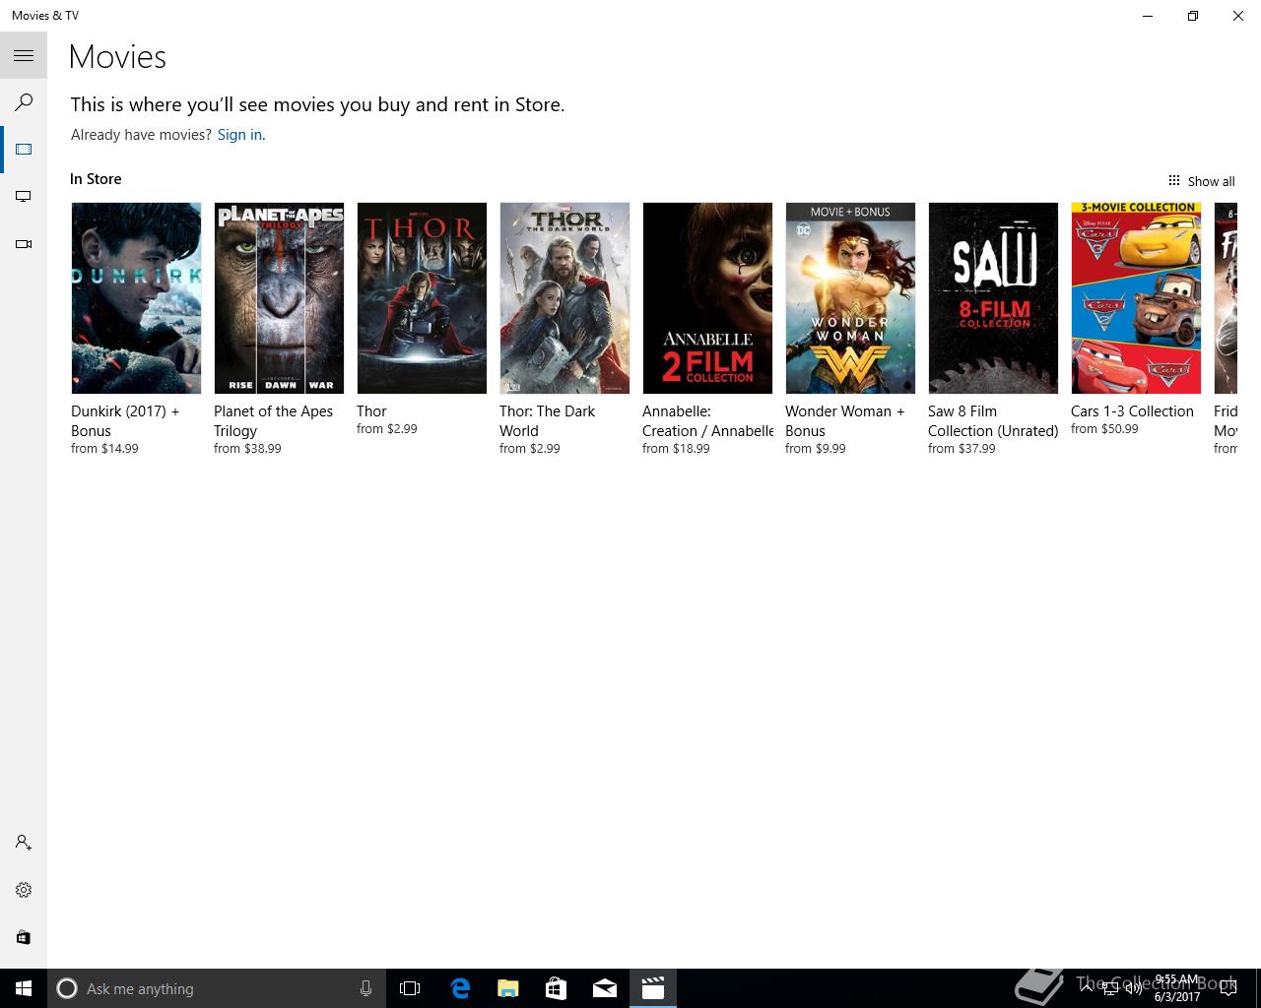Image resolution: width=1261 pixels, height=1008 pixels.
Task: Launch Microsoft Edge from the taskbar
Action: tap(460, 988)
